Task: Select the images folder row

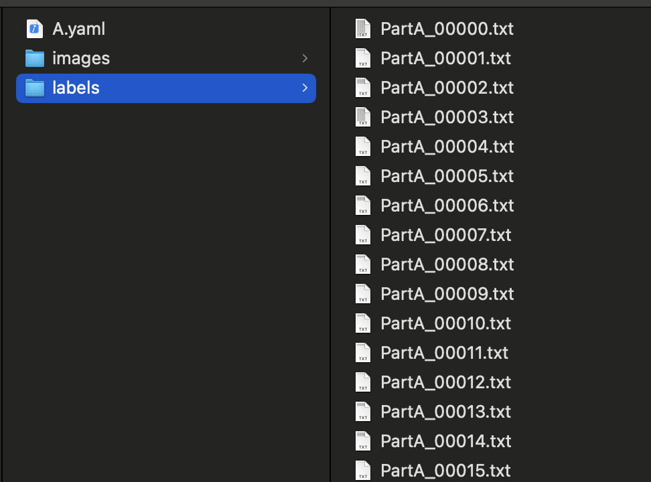Action: coord(161,58)
